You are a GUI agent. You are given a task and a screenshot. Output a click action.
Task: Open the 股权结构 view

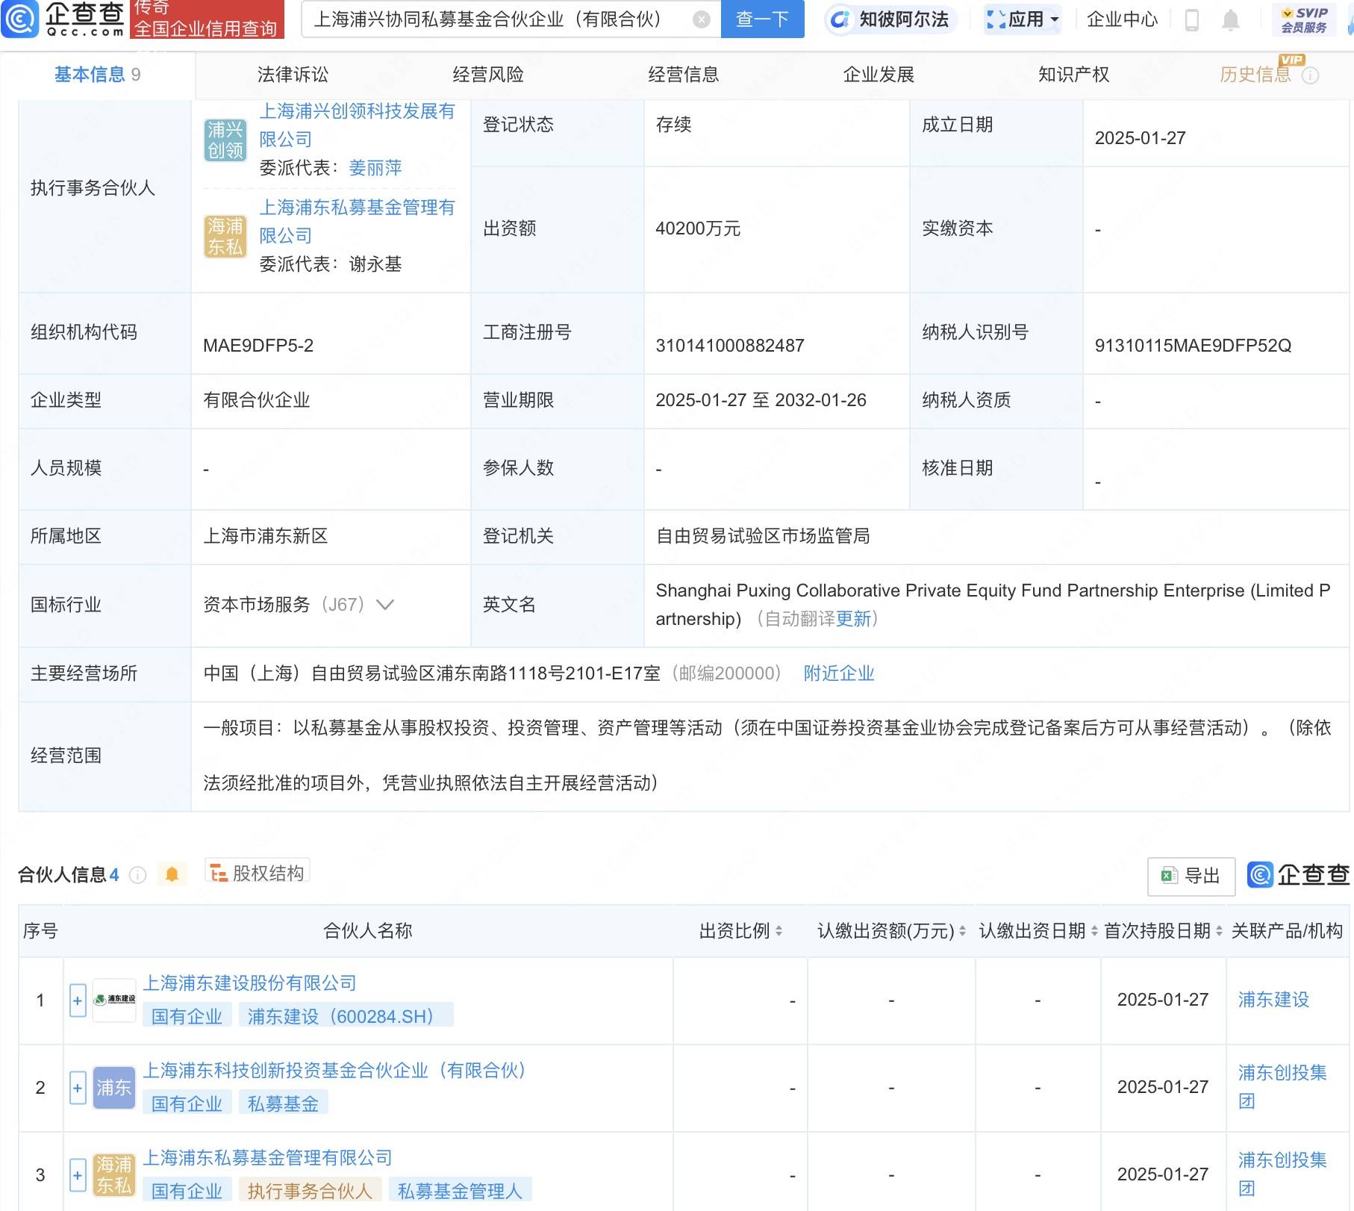pos(258,873)
